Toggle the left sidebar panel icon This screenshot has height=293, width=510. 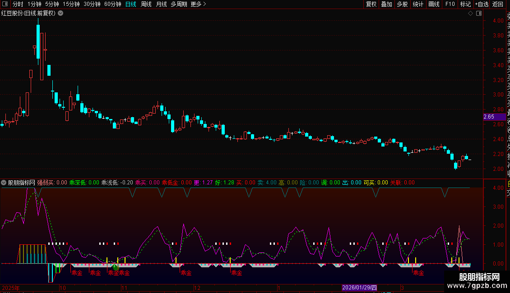click(x=5, y=5)
